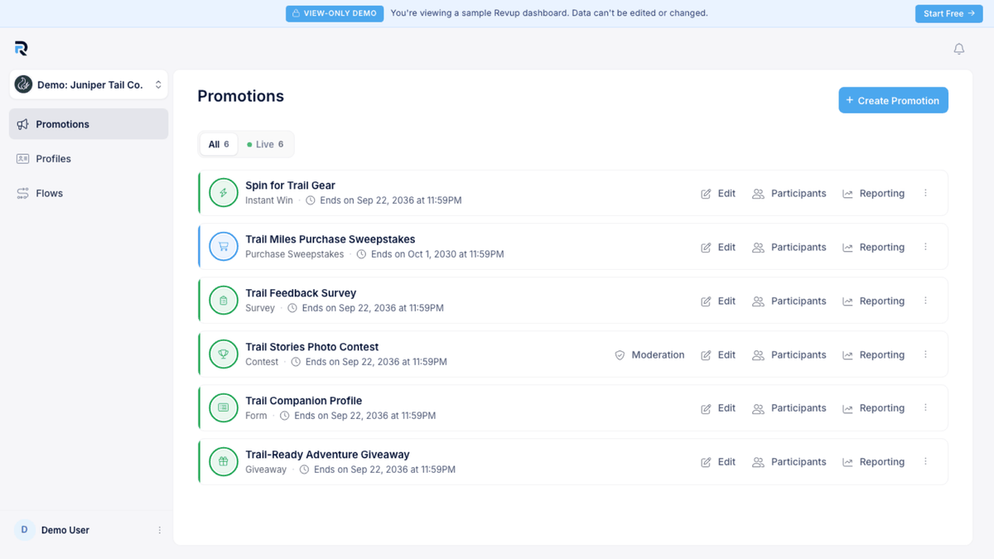Open the Spin for Trail Gear title
The height and width of the screenshot is (559, 994).
tap(290, 186)
